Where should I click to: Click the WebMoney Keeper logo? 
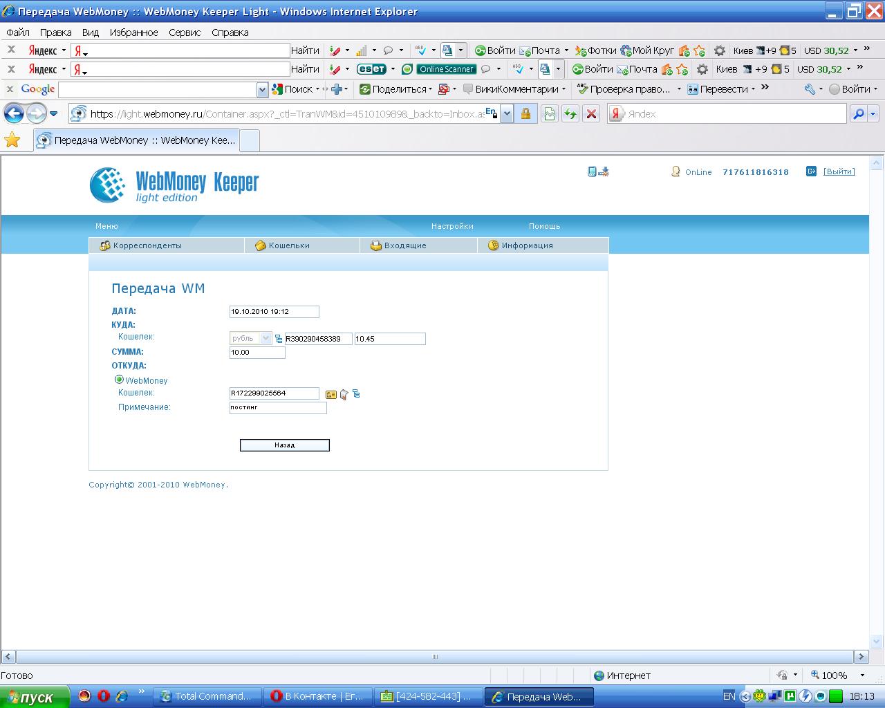[x=174, y=185]
